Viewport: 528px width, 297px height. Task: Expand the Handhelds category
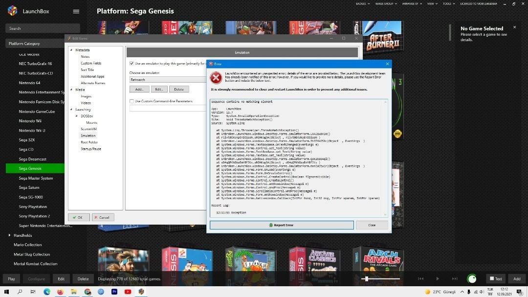(9, 235)
